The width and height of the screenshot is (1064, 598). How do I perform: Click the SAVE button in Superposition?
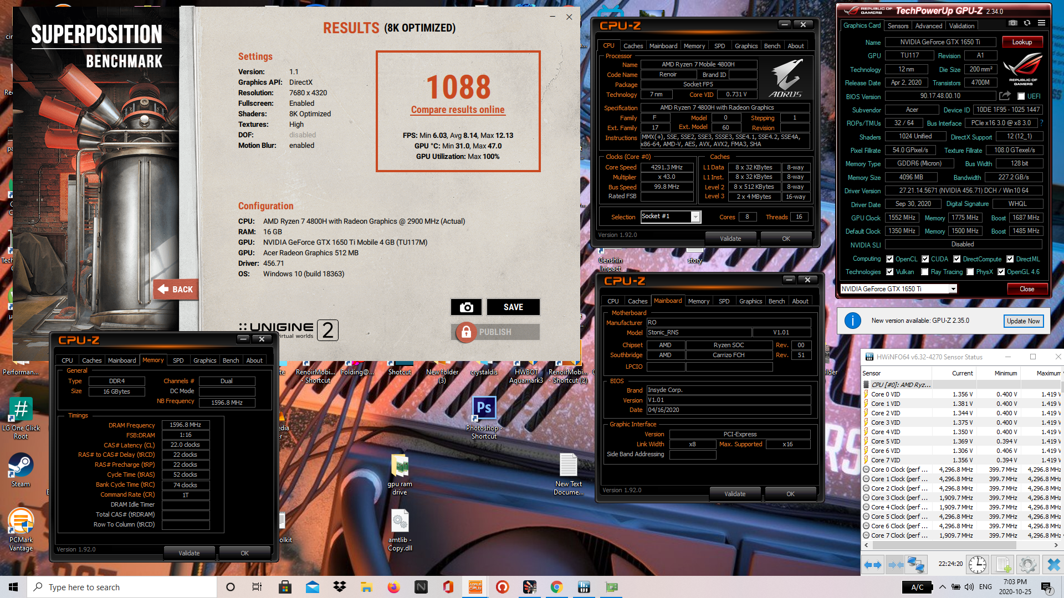513,307
